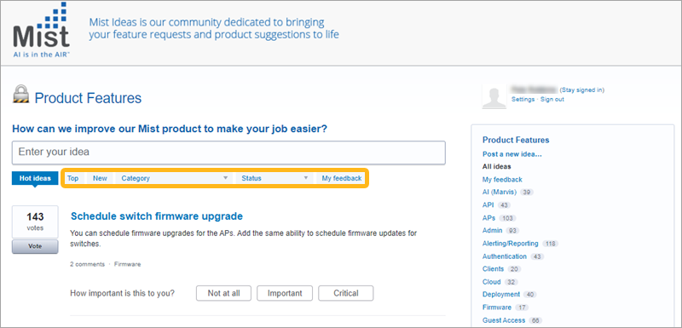Screen dimensions: 682x328
Task: Click the Sign out link
Action: [552, 99]
